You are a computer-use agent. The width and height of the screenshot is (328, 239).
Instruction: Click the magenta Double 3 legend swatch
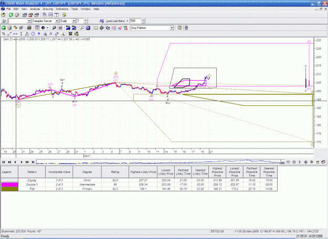click(x=9, y=184)
